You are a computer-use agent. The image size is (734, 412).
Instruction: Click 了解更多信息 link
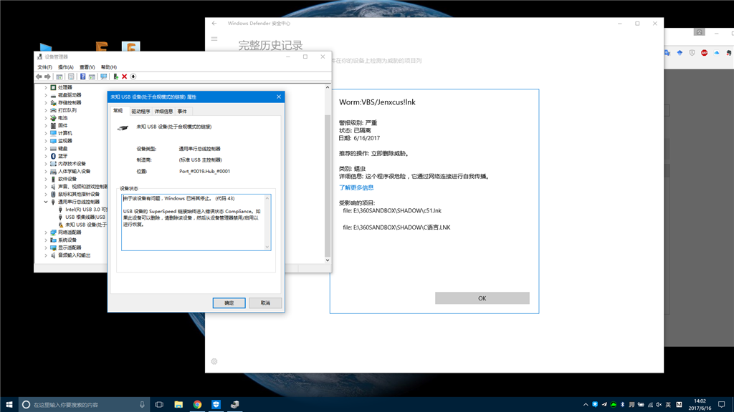pos(356,188)
